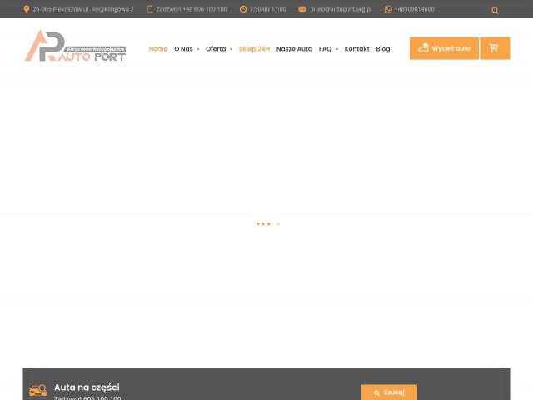
Task: Open the FAQ menu item
Action: point(326,49)
